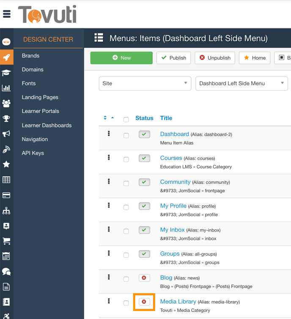The image size is (291, 319).
Task: Expand the Dashboard Left Side Menu dropdown
Action: 242,83
